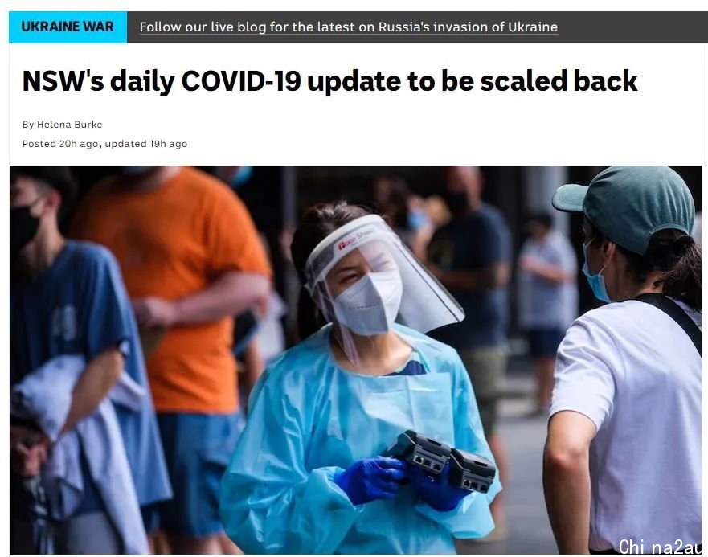Open the Russia's invasion live blog link
This screenshot has width=708, height=557.
click(349, 27)
